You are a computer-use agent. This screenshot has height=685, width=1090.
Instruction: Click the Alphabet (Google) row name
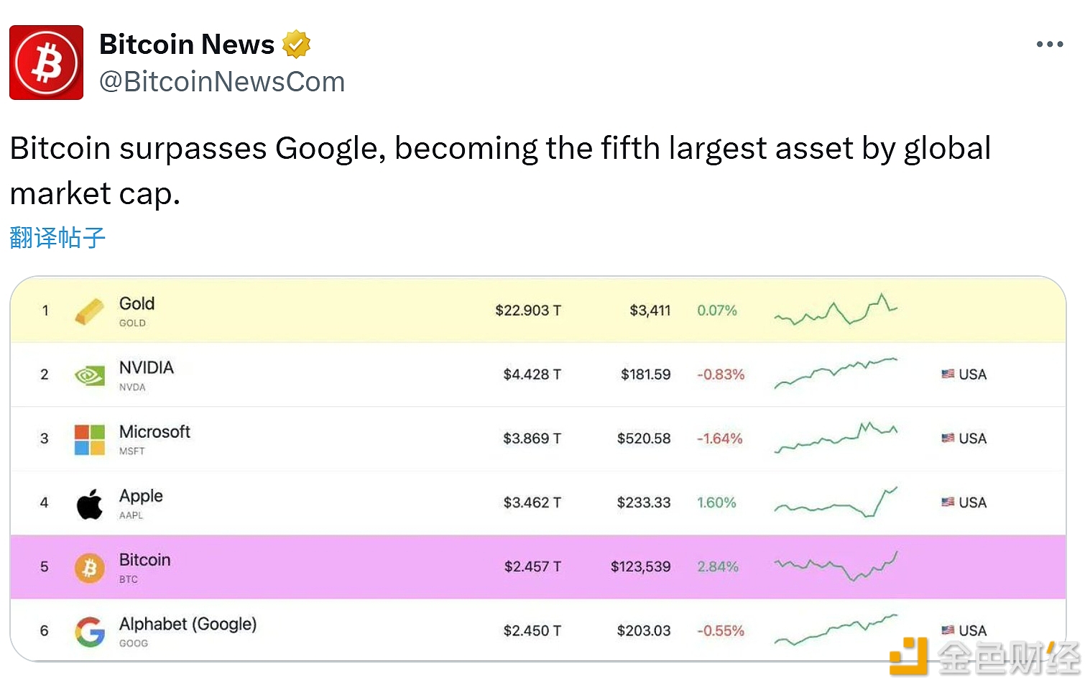pos(188,624)
